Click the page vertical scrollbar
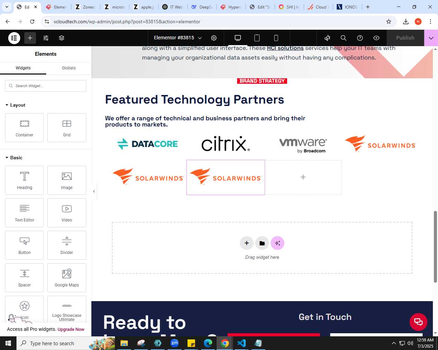Screen dimensions: 438x350 [x=435, y=246]
